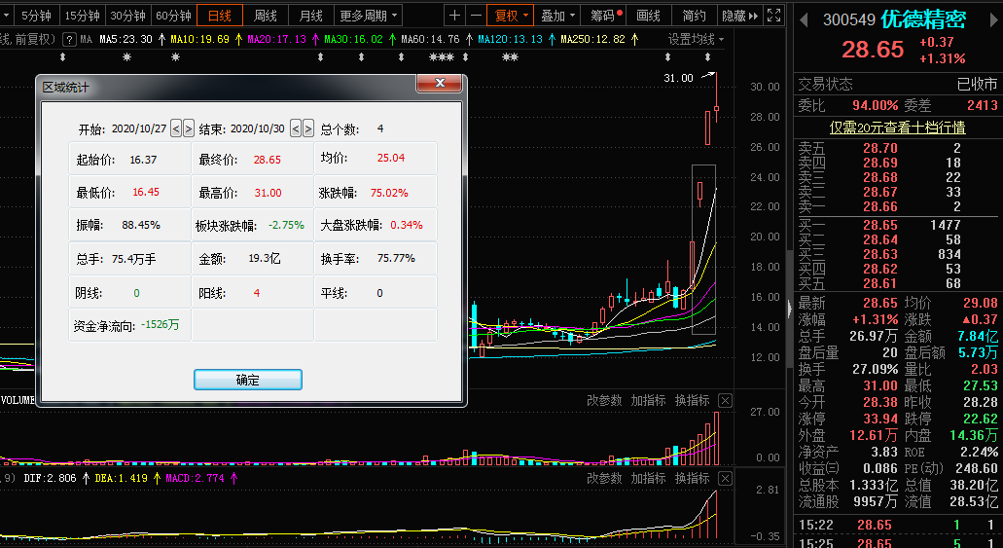Click the 结束 date field 2020/10/30
Viewport: 1003px width, 548px height.
point(257,128)
